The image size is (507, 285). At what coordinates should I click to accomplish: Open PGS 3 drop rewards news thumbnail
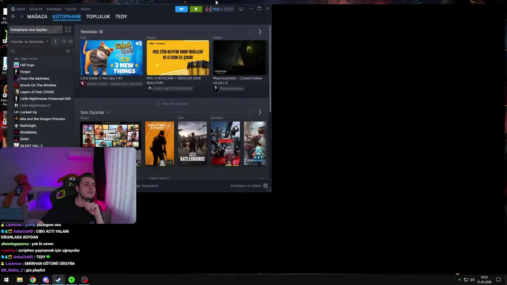click(178, 58)
